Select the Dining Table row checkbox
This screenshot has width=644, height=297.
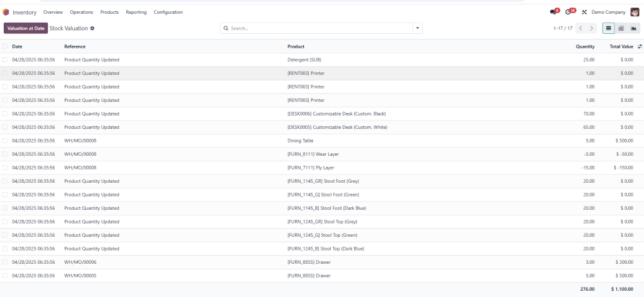5,141
